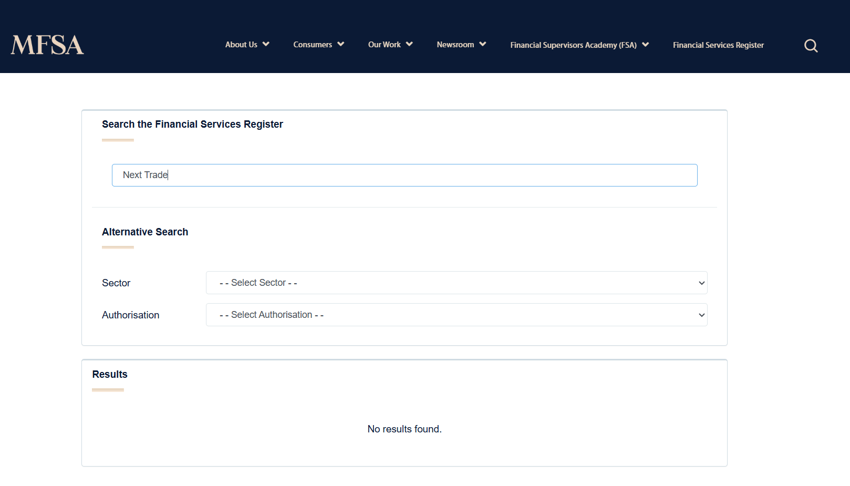
Task: Click the chevron arrow next to Consumers
Action: coord(340,44)
